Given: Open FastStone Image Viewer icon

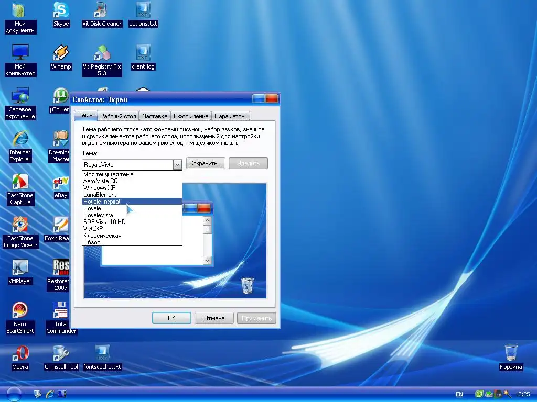Looking at the screenshot, I should pos(20,232).
